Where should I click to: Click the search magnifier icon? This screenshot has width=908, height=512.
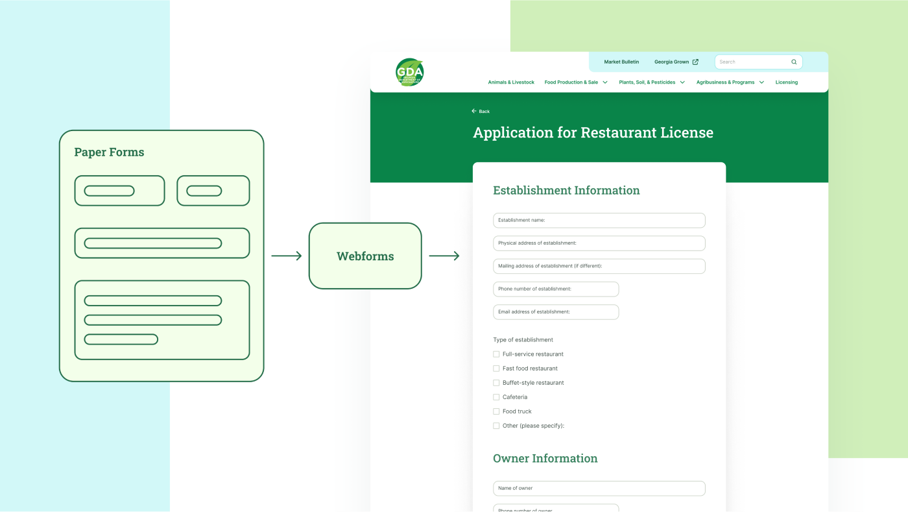[793, 61]
